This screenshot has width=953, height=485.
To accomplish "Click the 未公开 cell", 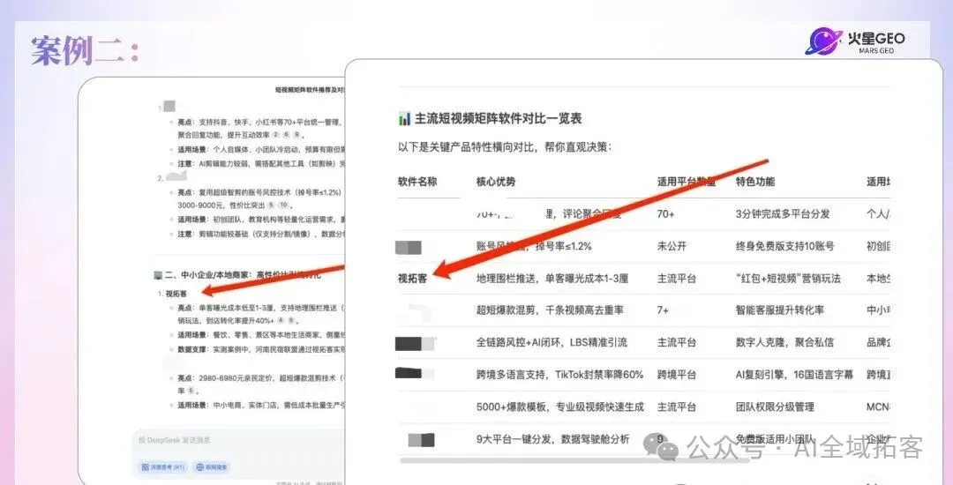I will click(672, 246).
